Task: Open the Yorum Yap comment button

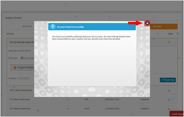Action: (168, 80)
